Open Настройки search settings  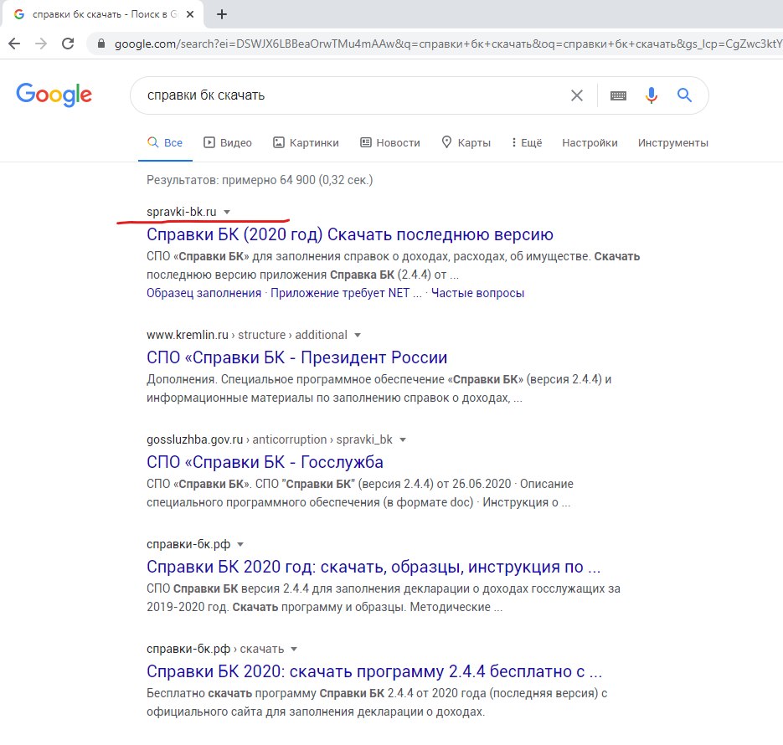(x=590, y=142)
